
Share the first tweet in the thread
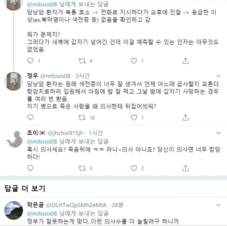[x=185, y=61]
